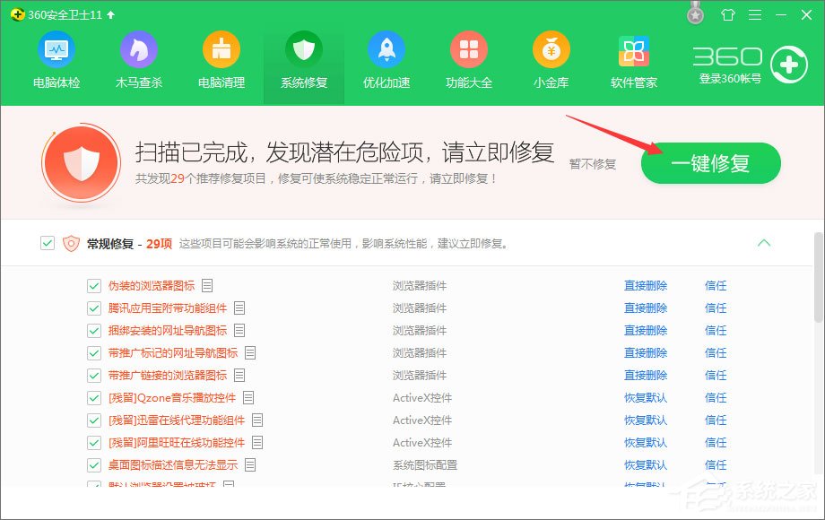
Task: Open 电脑清理 cleanup tool
Action: [221, 60]
